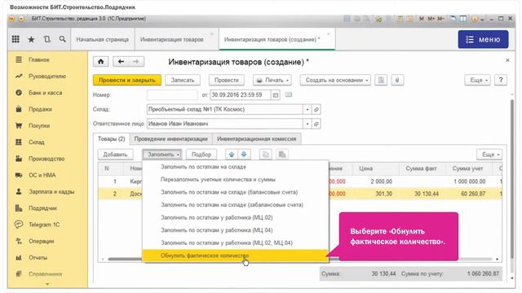Expand Создать на основании dropdown
Image resolution: width=522 pixels, height=293 pixels.
coord(335,80)
